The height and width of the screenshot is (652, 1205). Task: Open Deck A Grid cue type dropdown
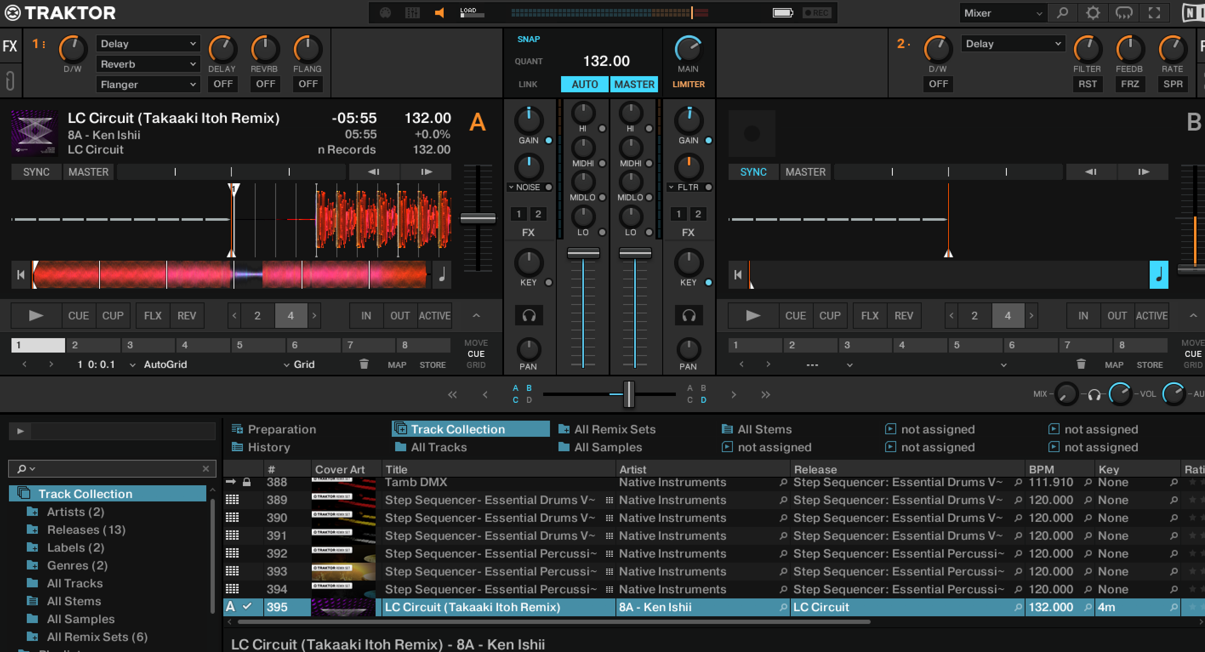click(x=299, y=364)
